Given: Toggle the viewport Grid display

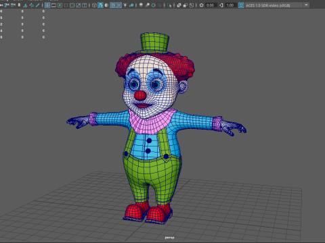Looking at the screenshot, I should pyautogui.click(x=47, y=5).
